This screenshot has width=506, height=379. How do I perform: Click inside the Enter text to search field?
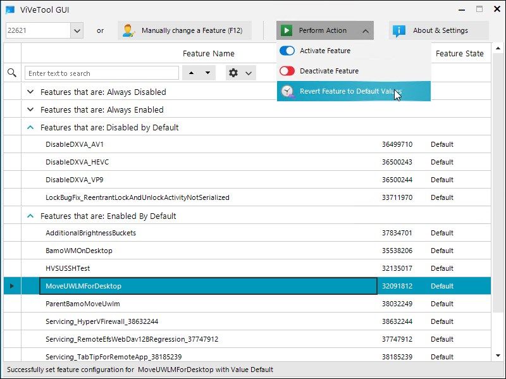coord(101,73)
